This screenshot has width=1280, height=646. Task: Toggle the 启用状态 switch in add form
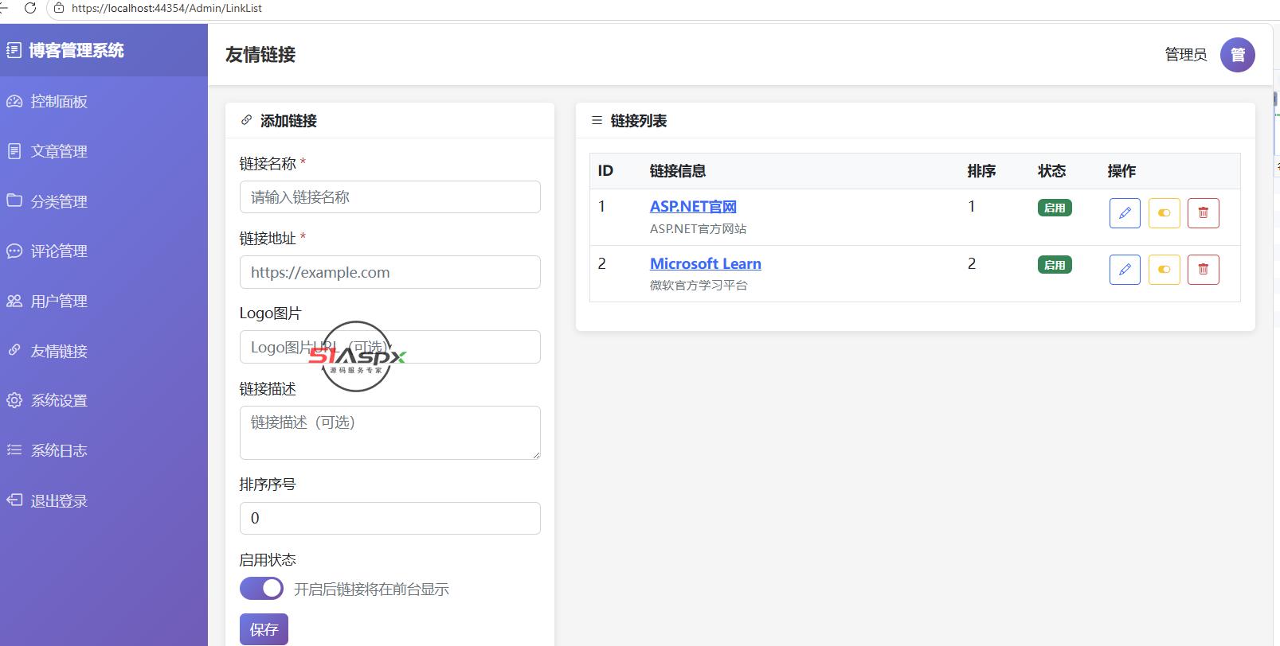pos(261,589)
